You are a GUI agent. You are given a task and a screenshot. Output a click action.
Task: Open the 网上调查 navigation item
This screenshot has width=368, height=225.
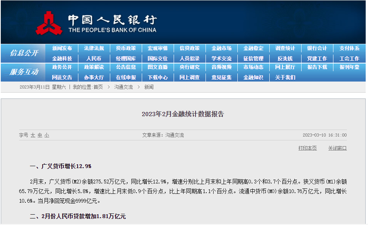(190, 77)
